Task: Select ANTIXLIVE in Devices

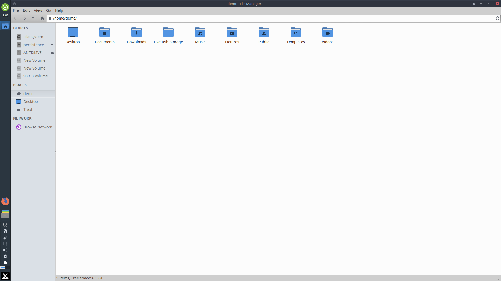Action: click(33, 53)
